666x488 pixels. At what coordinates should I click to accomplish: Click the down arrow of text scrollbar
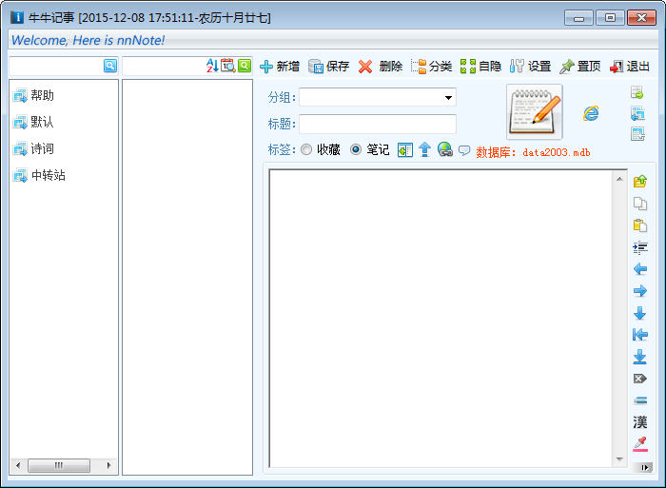coord(619,459)
